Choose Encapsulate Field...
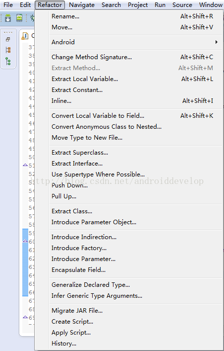Screen dimensions: 224x351 click(x=132, y=270)
